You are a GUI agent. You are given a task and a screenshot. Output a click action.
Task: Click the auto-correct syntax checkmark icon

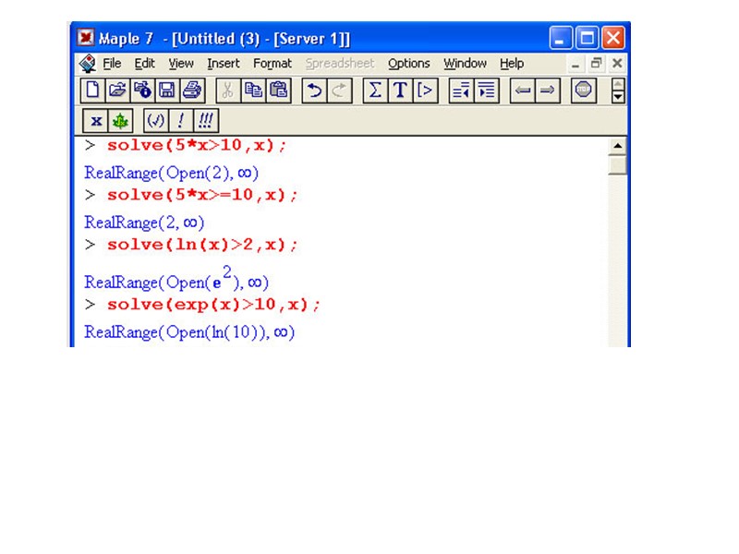click(155, 121)
